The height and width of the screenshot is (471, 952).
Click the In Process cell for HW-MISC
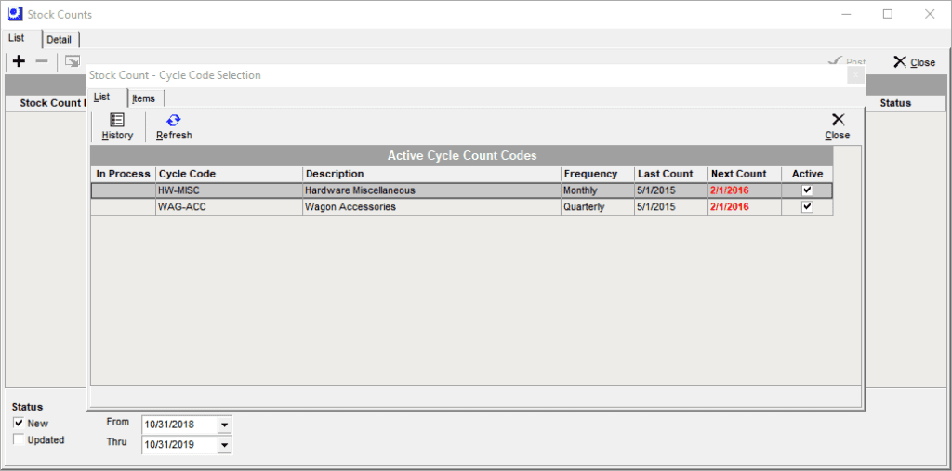pyautogui.click(x=124, y=190)
